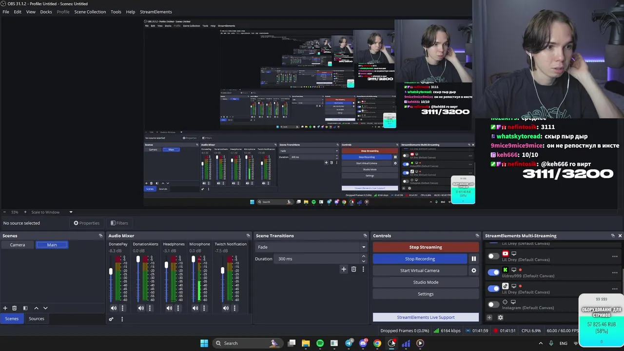Remove scene transition trash icon

353,269
